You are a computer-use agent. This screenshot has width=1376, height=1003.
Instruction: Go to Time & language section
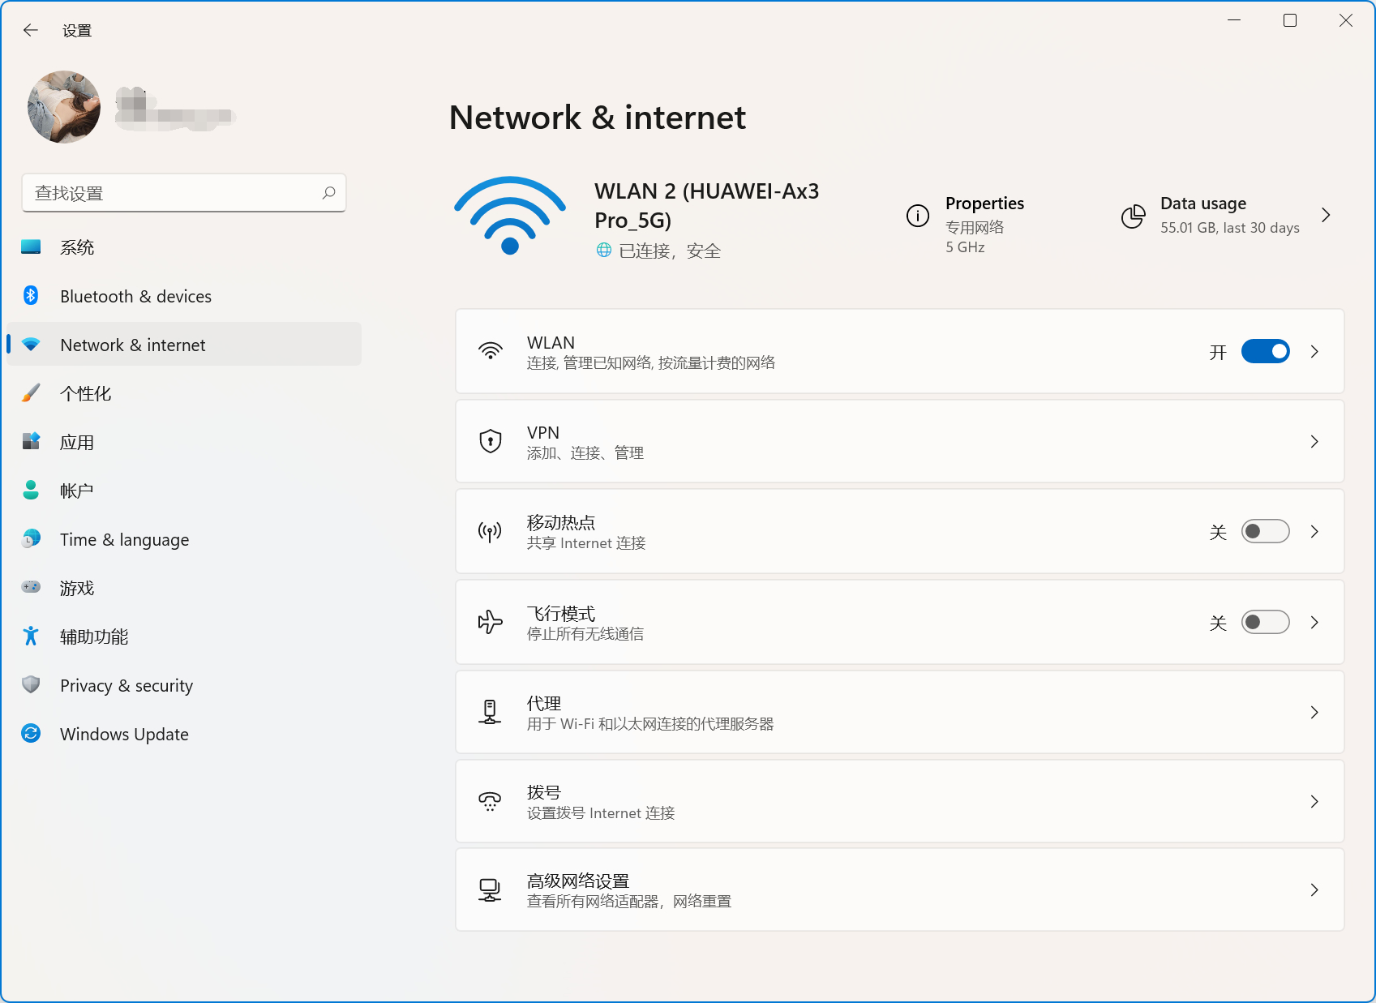124,539
